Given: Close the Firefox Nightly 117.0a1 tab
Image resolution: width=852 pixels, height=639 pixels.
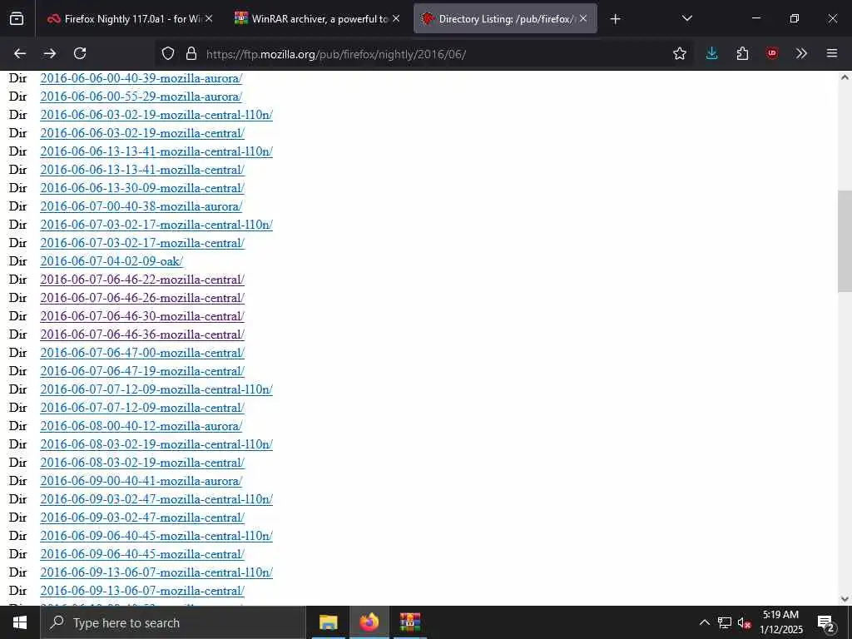Looking at the screenshot, I should pos(209,18).
